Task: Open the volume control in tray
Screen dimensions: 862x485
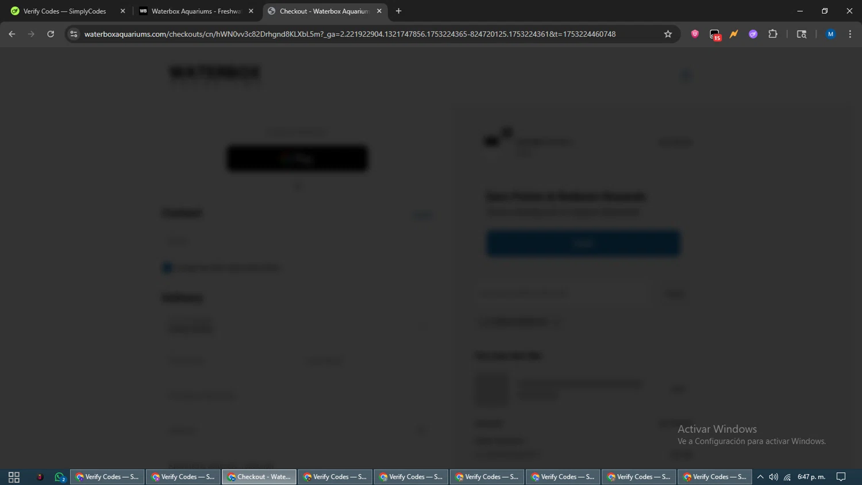Action: (774, 477)
